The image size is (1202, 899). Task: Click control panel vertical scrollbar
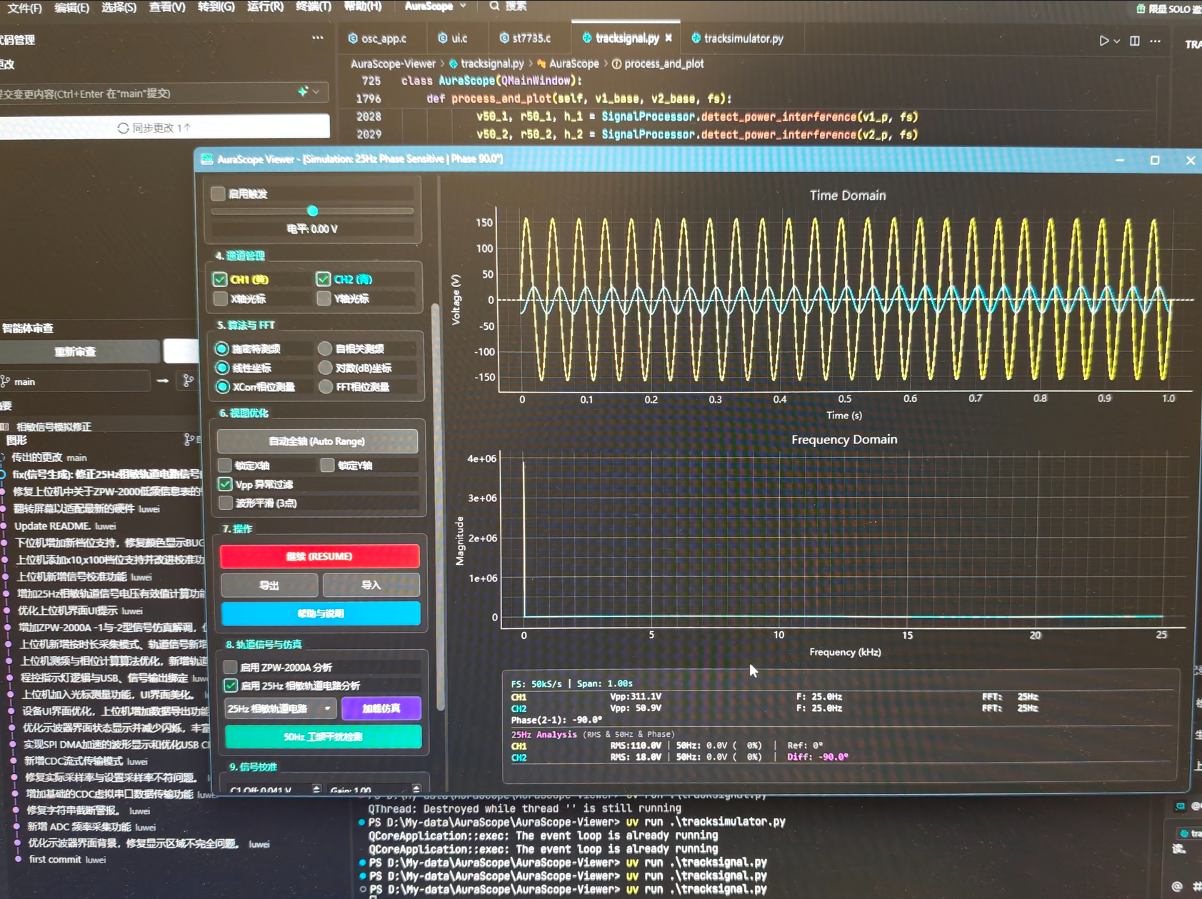(436, 507)
